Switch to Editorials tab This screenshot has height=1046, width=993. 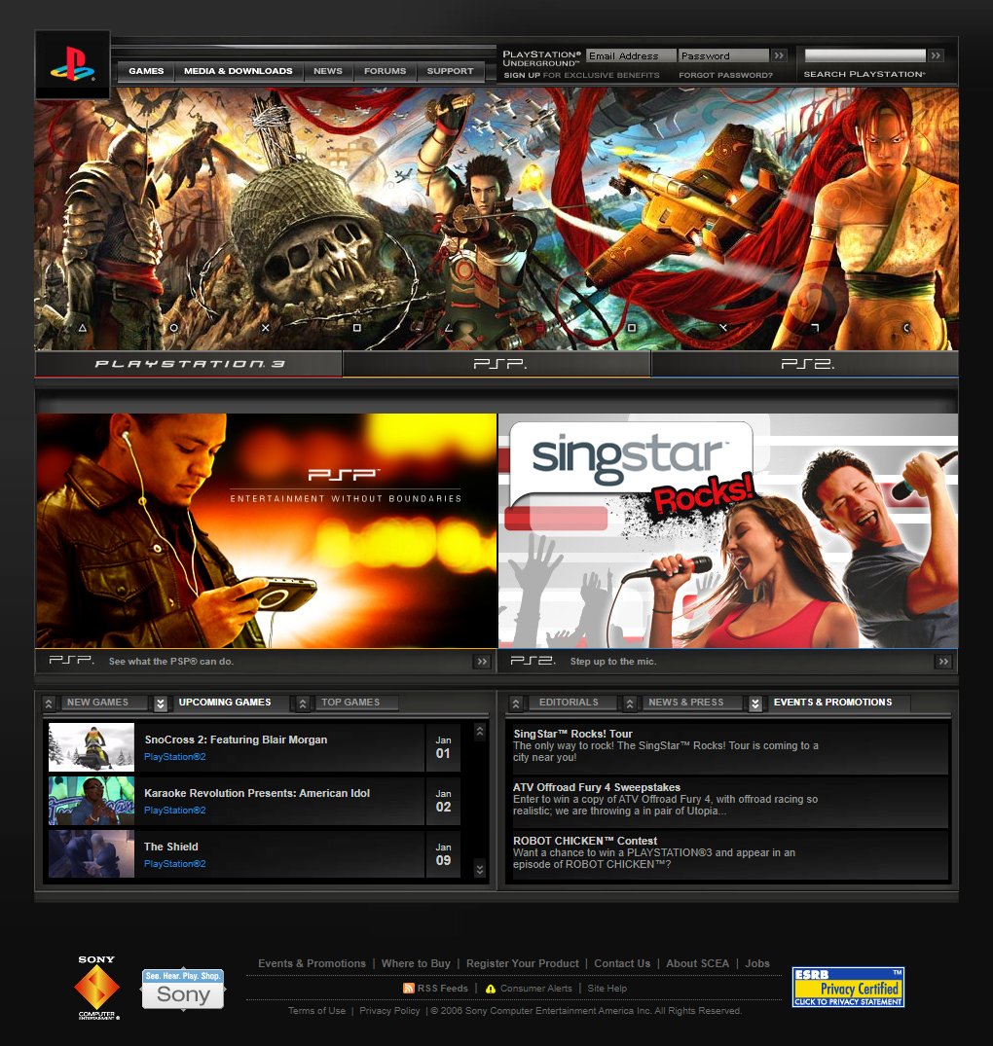pyautogui.click(x=569, y=703)
